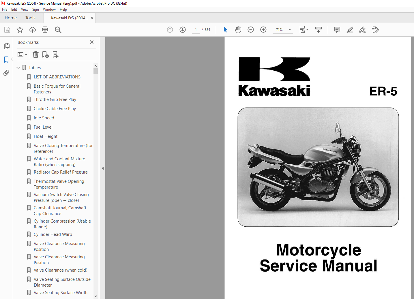Open the Sign document tool
The width and height of the screenshot is (414, 299).
coord(363,30)
